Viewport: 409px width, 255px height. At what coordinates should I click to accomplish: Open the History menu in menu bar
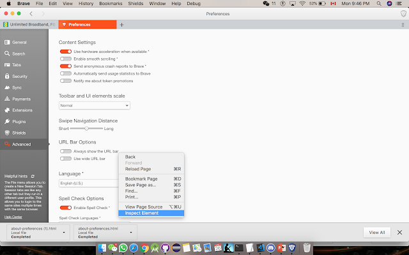tap(86, 3)
